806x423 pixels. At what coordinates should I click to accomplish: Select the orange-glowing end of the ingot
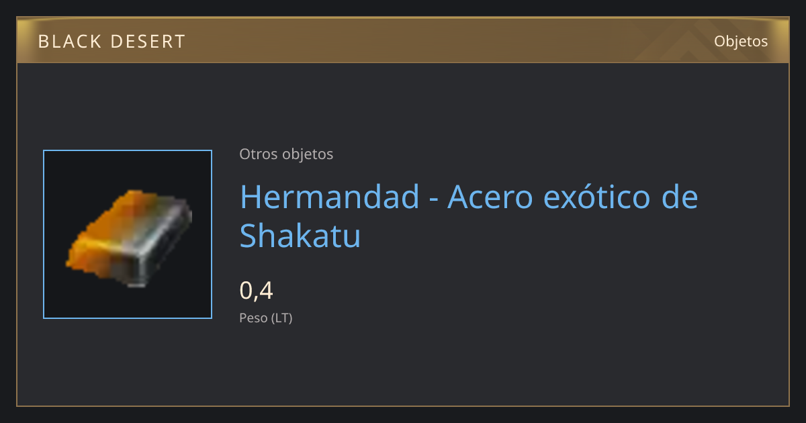coord(101,232)
